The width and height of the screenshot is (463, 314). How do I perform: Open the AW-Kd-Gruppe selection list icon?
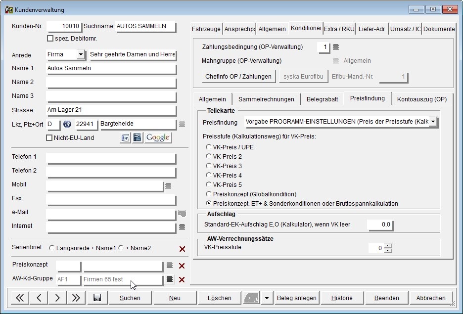[x=170, y=279]
